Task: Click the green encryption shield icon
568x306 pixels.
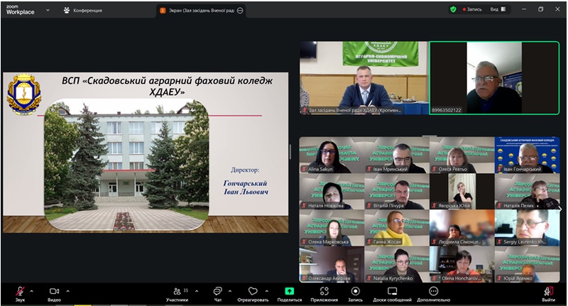Action: coord(453,9)
